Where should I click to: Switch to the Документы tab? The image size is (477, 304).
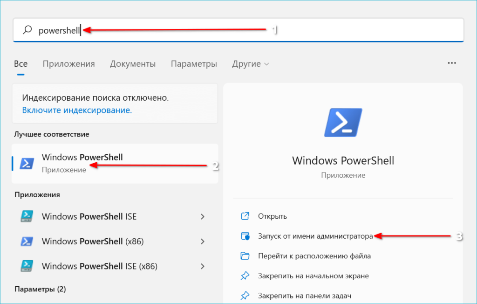[x=133, y=64]
